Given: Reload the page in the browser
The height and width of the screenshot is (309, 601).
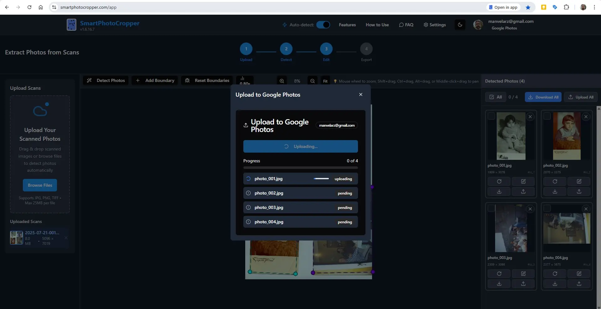Looking at the screenshot, I should point(29,7).
